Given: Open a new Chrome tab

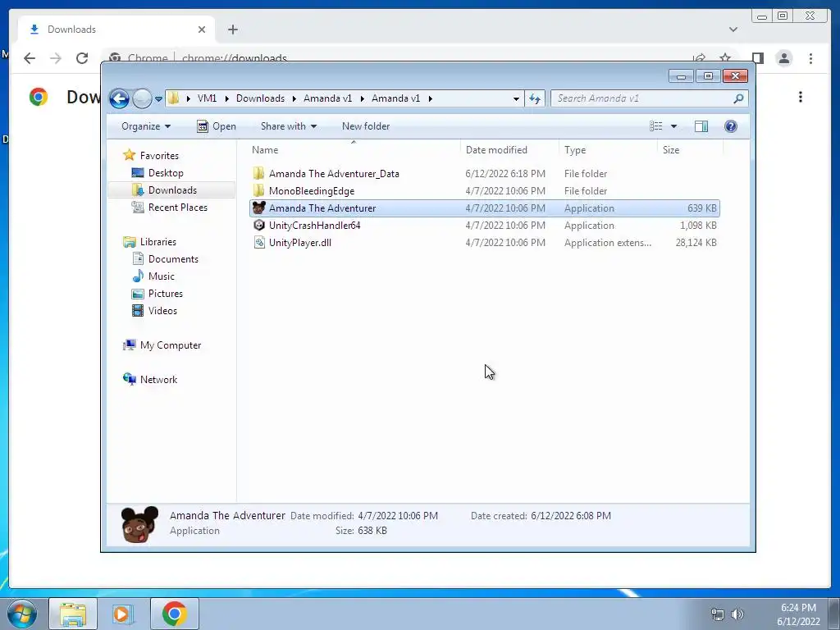Looking at the screenshot, I should (x=232, y=30).
